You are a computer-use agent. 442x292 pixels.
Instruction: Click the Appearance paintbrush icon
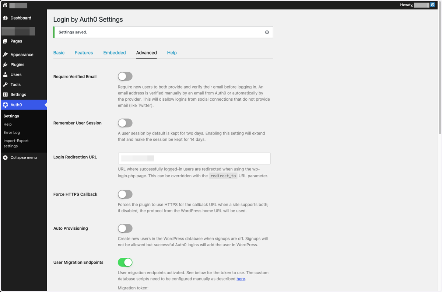[5, 55]
